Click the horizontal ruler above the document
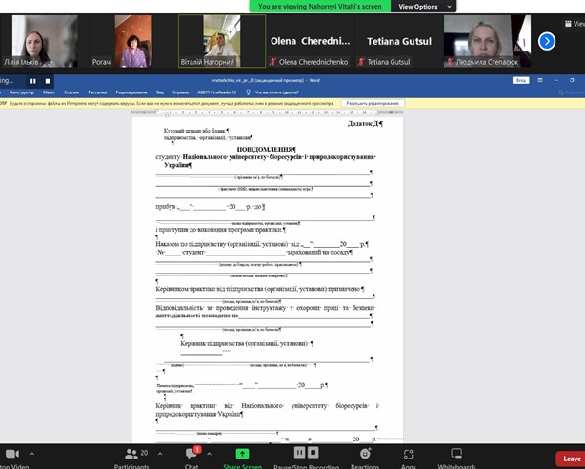 point(267,112)
